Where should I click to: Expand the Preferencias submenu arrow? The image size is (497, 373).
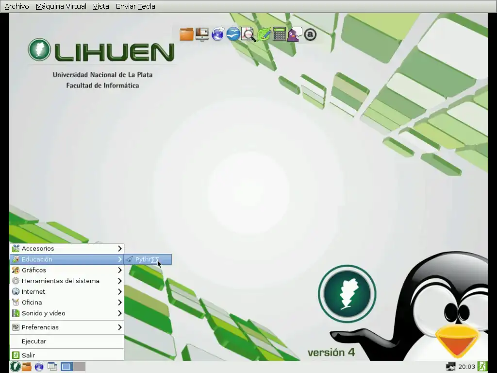pyautogui.click(x=119, y=327)
